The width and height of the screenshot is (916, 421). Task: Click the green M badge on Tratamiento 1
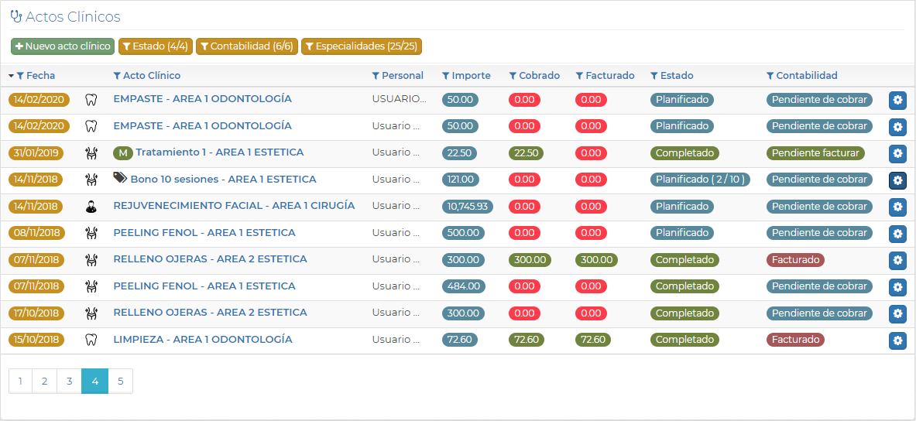pyautogui.click(x=122, y=153)
